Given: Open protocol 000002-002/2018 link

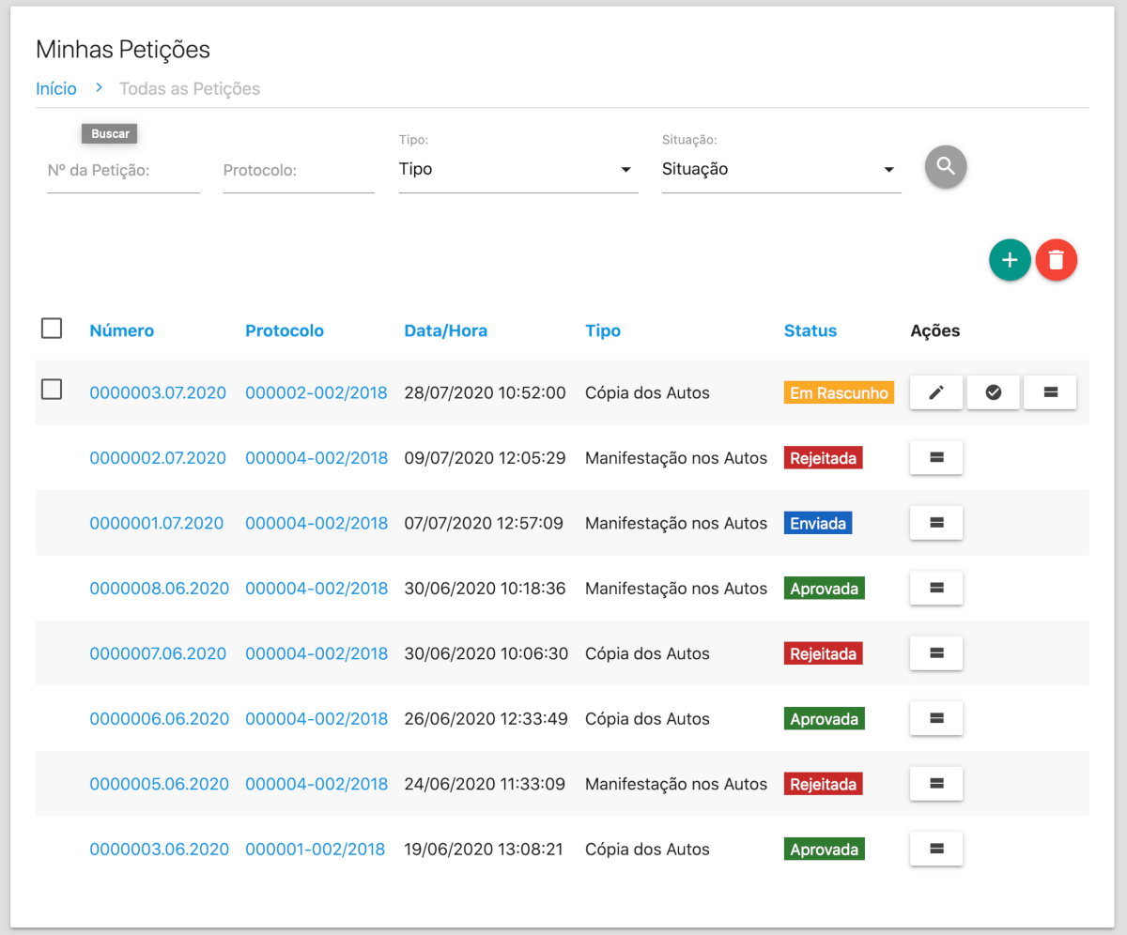Looking at the screenshot, I should click(316, 392).
